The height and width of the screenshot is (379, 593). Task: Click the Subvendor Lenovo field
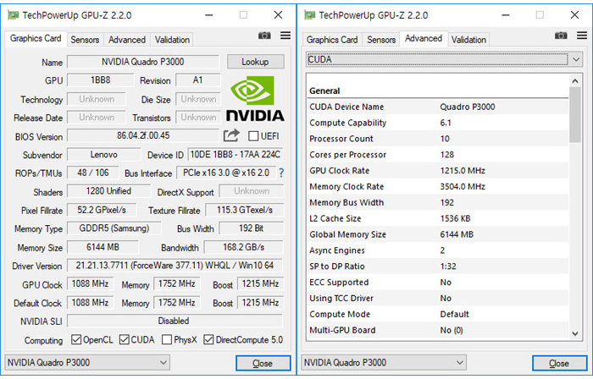(x=104, y=155)
